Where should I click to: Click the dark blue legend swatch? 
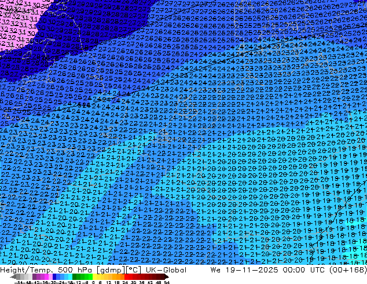pyautogui.click(x=54, y=277)
